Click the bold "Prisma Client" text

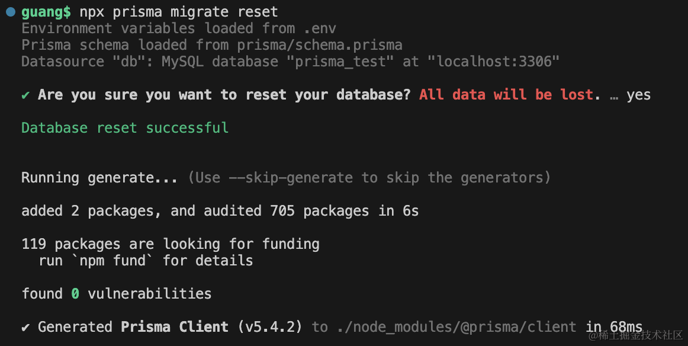(x=175, y=327)
